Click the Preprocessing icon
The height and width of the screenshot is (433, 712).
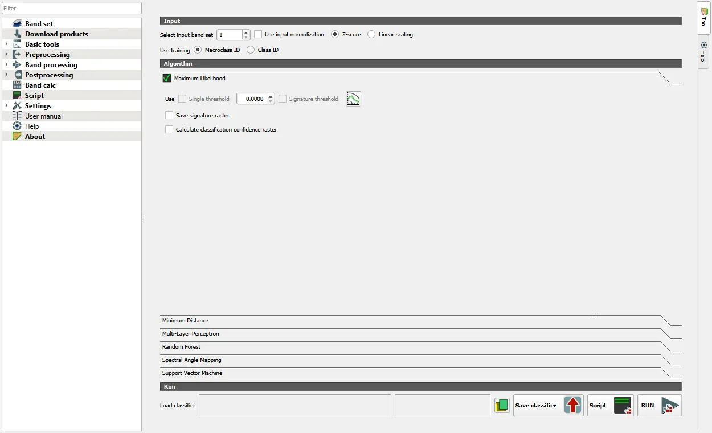(17, 55)
